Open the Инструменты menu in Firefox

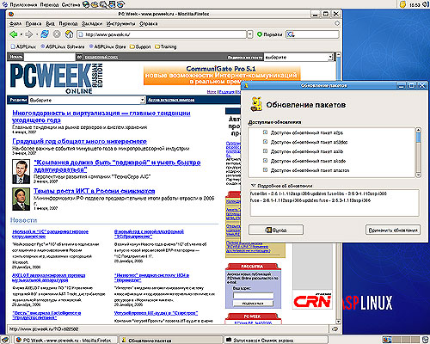tap(120, 24)
